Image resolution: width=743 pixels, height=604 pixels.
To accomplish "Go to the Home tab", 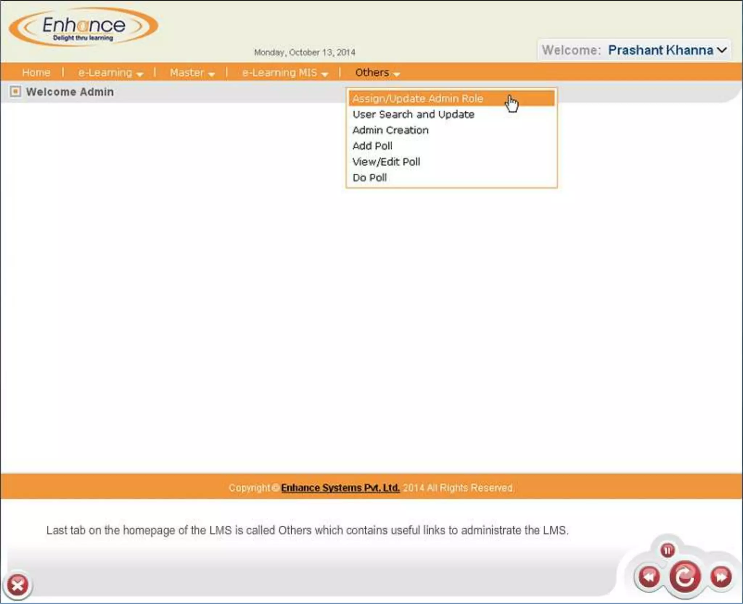I will tap(36, 73).
